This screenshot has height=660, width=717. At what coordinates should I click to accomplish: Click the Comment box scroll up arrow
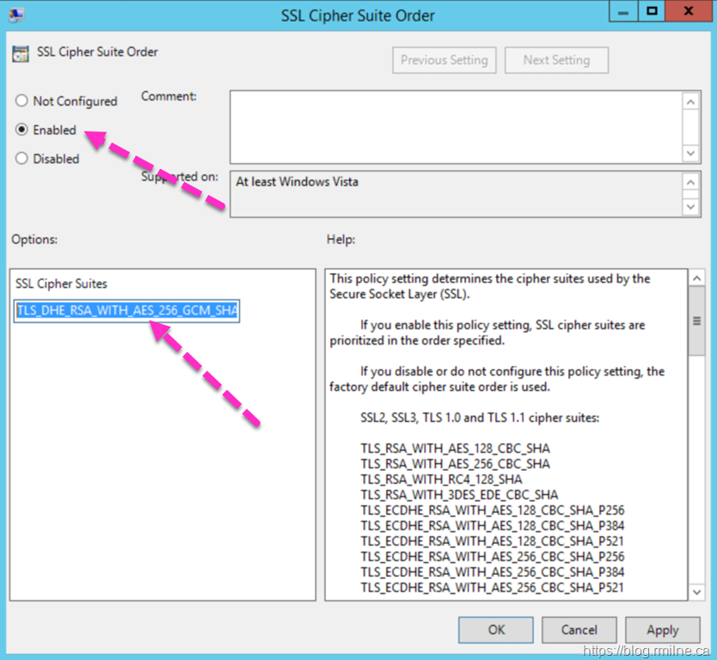click(x=690, y=101)
